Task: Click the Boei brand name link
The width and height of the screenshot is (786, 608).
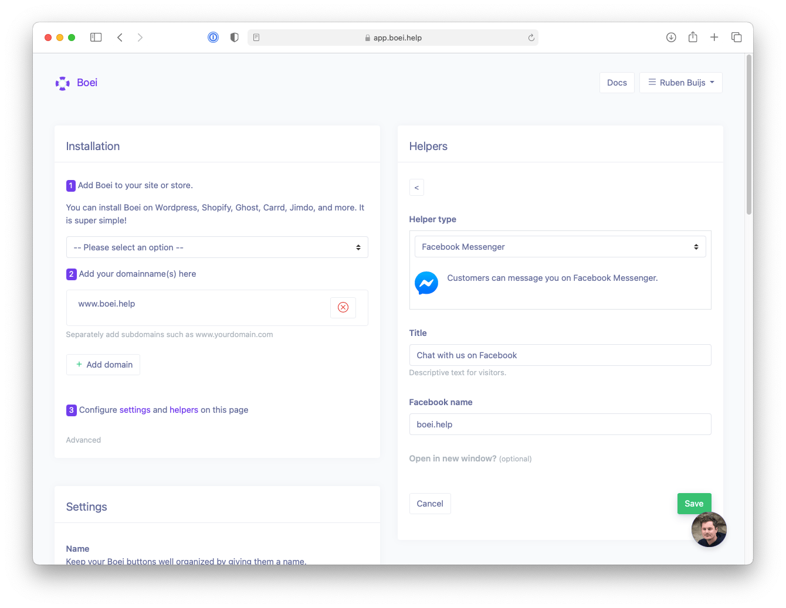Action: (x=87, y=83)
